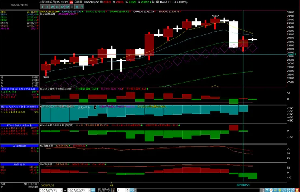The height and width of the screenshot is (192, 300).
Task: Open the clock/pie chart tool icon
Action: [271, 190]
